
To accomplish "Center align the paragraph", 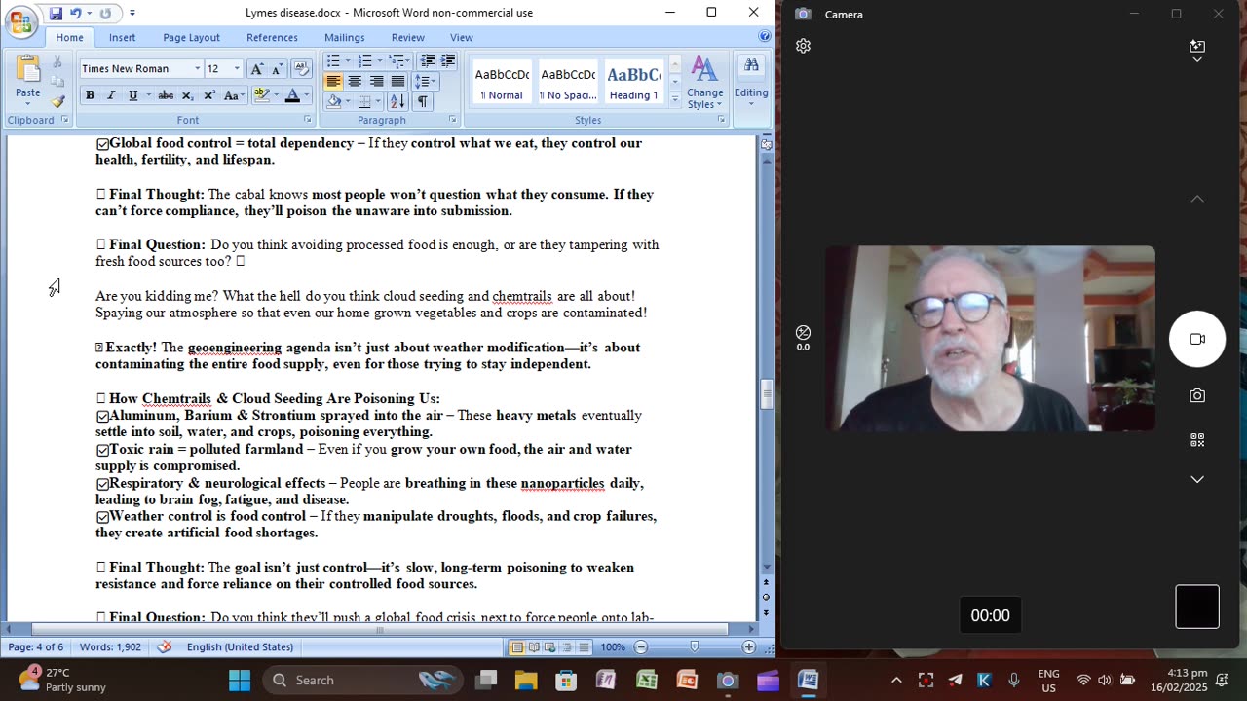I will tap(355, 82).
